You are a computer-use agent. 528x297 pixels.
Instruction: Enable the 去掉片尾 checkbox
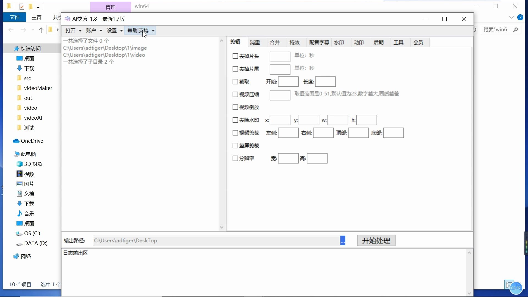(235, 69)
